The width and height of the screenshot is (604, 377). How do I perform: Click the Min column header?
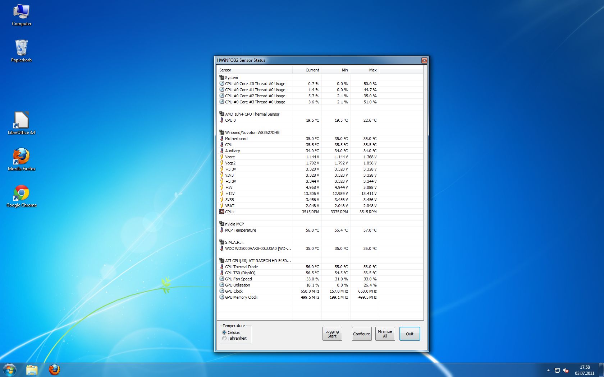tap(336, 70)
